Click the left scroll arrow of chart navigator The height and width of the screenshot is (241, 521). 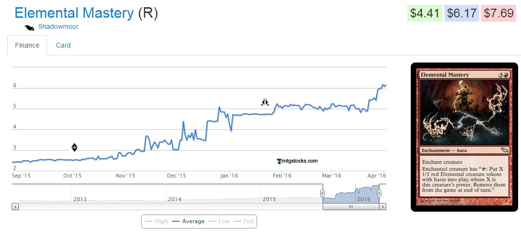15,207
